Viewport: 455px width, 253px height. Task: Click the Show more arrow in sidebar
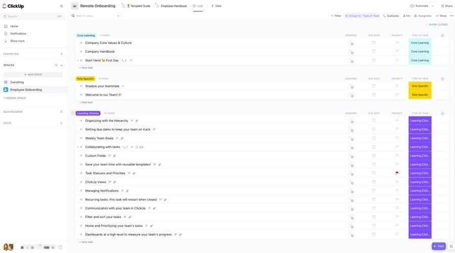pyautogui.click(x=6, y=41)
